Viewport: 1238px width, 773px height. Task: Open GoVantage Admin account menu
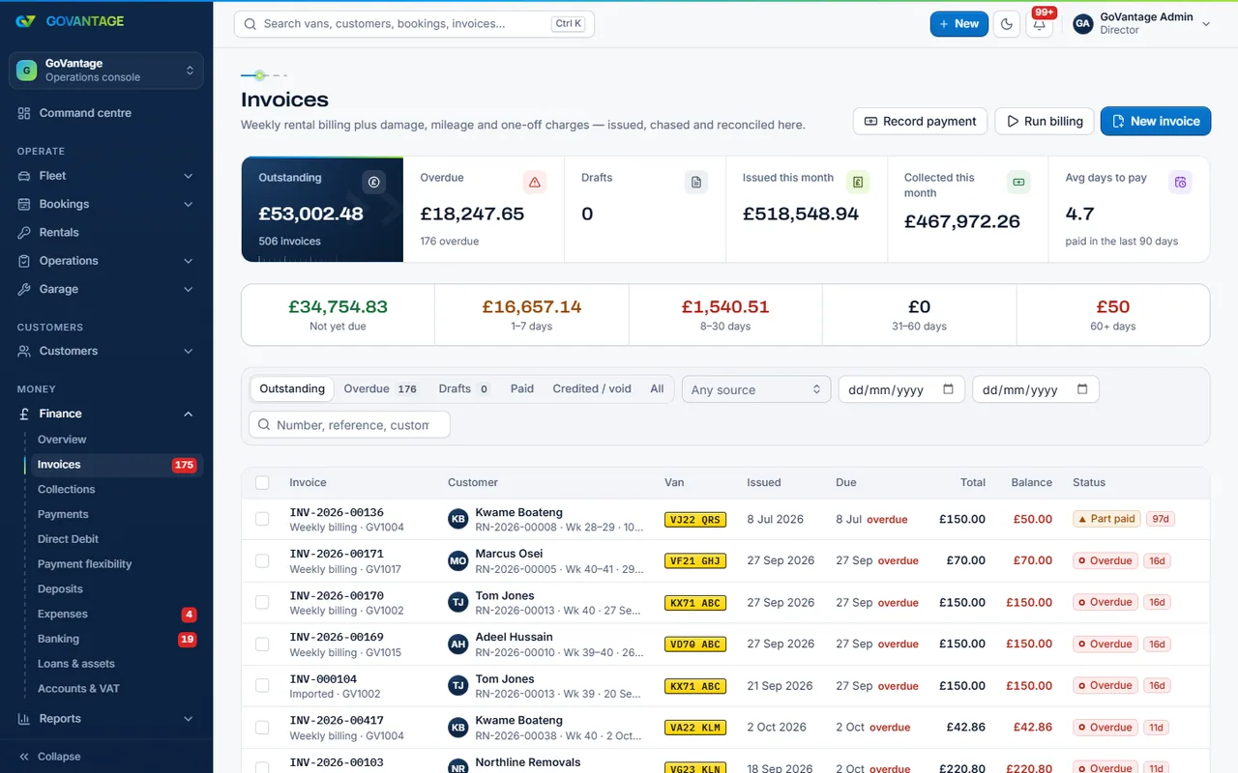click(1142, 24)
